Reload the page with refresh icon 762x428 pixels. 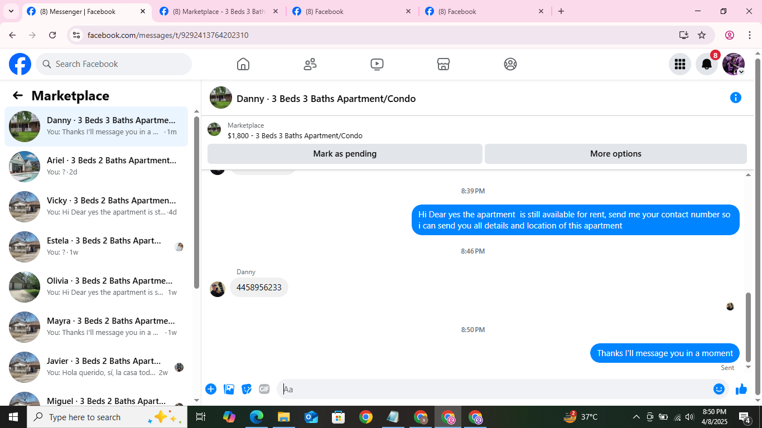[x=52, y=35]
